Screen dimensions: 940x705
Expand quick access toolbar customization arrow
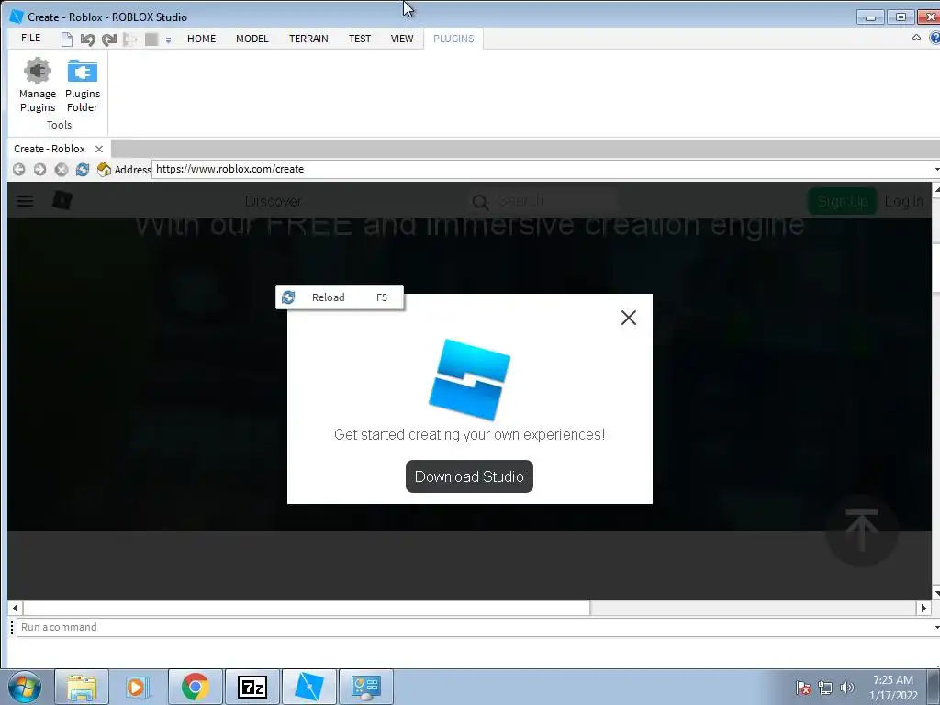click(169, 40)
